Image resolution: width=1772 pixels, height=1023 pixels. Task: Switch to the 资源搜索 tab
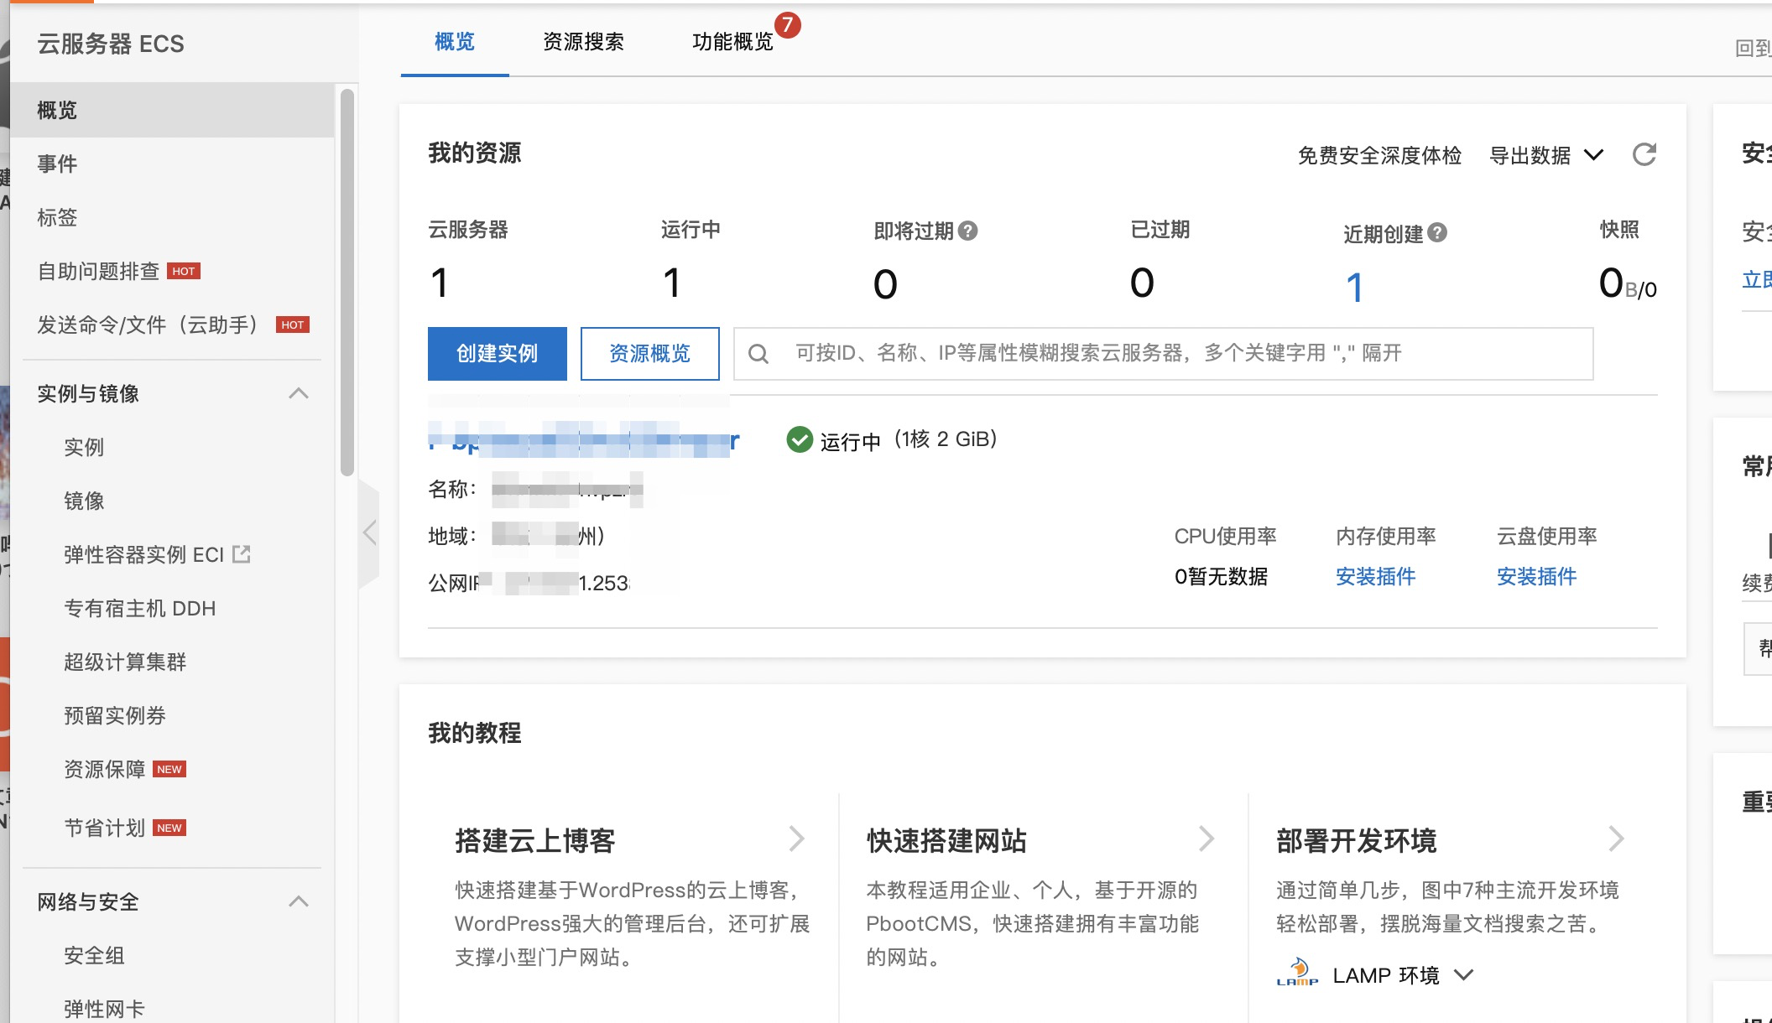point(583,42)
